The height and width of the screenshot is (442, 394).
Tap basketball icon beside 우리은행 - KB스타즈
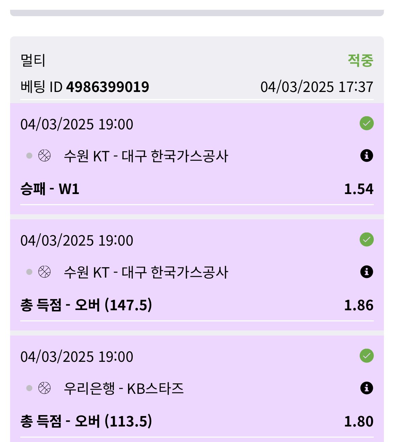tap(44, 388)
